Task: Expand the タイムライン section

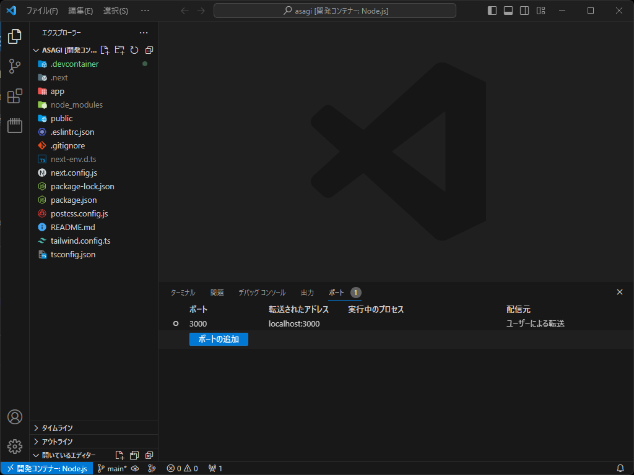Action: [x=94, y=428]
